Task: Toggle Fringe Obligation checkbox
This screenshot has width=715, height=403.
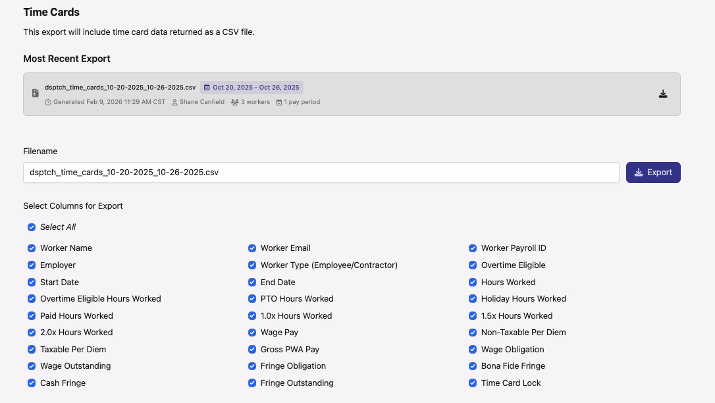Action: tap(252, 366)
